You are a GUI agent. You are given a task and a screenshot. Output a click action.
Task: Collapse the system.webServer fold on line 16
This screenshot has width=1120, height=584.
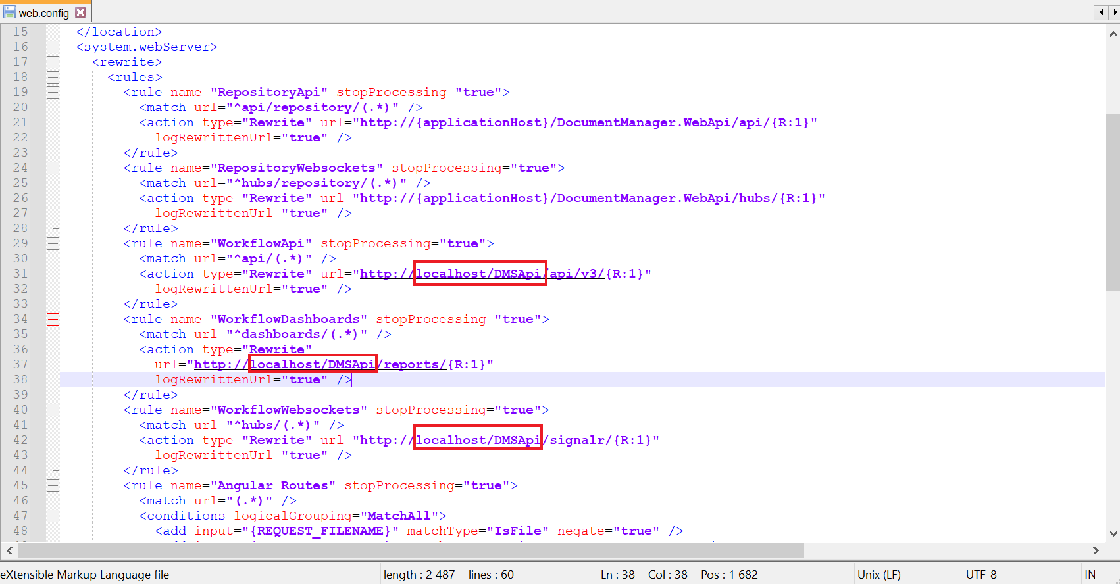pos(53,47)
